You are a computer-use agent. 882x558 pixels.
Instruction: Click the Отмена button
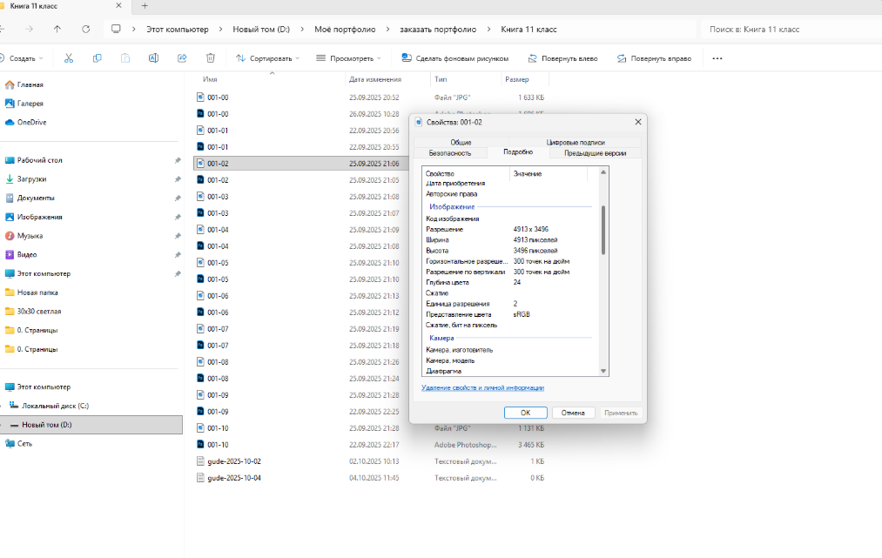click(573, 413)
